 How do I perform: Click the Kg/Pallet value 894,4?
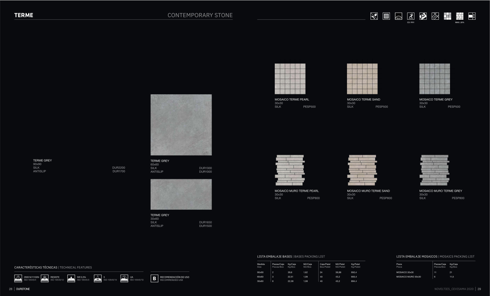(x=354, y=281)
